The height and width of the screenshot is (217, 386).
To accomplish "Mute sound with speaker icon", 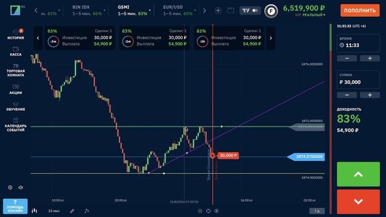I will tap(21, 187).
